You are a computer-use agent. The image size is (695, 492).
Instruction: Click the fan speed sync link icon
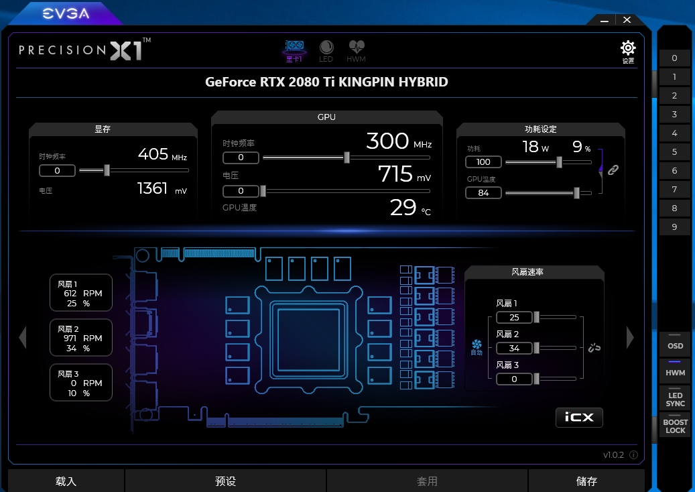point(594,347)
